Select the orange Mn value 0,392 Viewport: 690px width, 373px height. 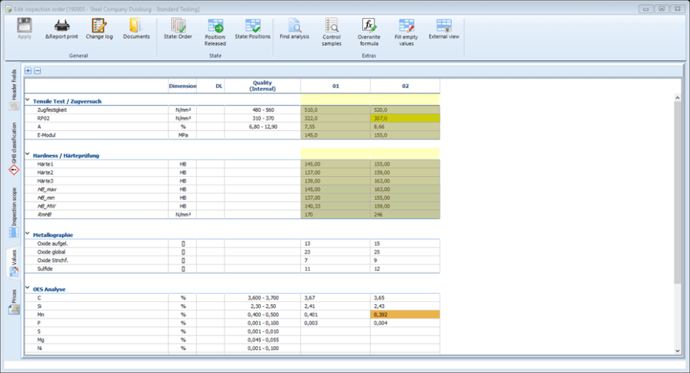[x=405, y=315]
